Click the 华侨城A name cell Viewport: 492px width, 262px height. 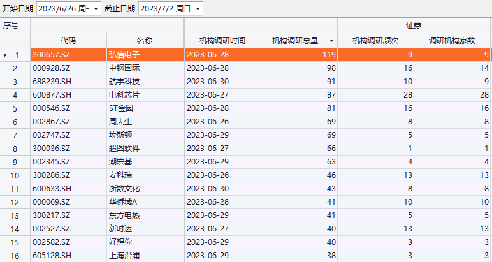pos(123,202)
